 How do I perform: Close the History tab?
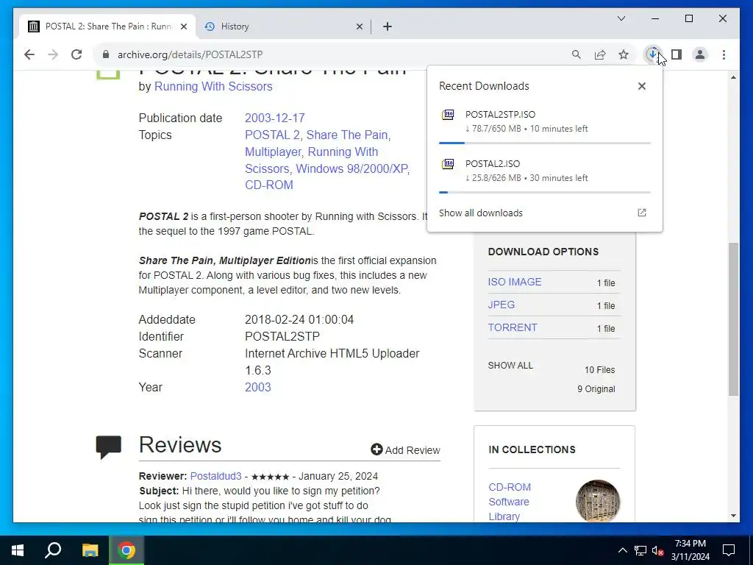click(x=359, y=26)
